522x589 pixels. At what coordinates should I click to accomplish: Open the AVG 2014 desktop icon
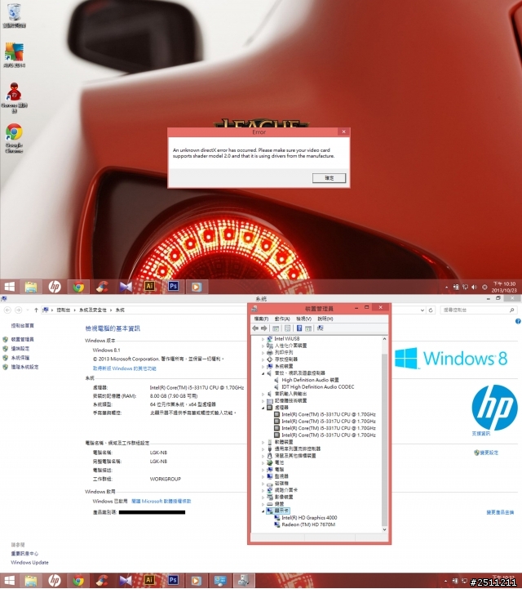pyautogui.click(x=14, y=55)
